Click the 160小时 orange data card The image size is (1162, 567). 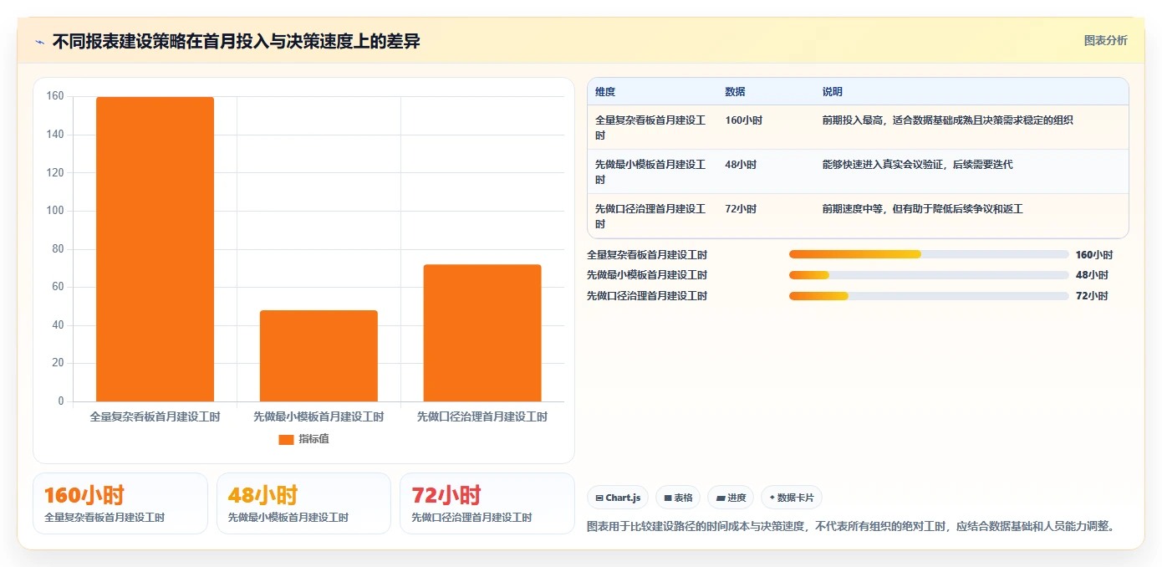pyautogui.click(x=120, y=503)
